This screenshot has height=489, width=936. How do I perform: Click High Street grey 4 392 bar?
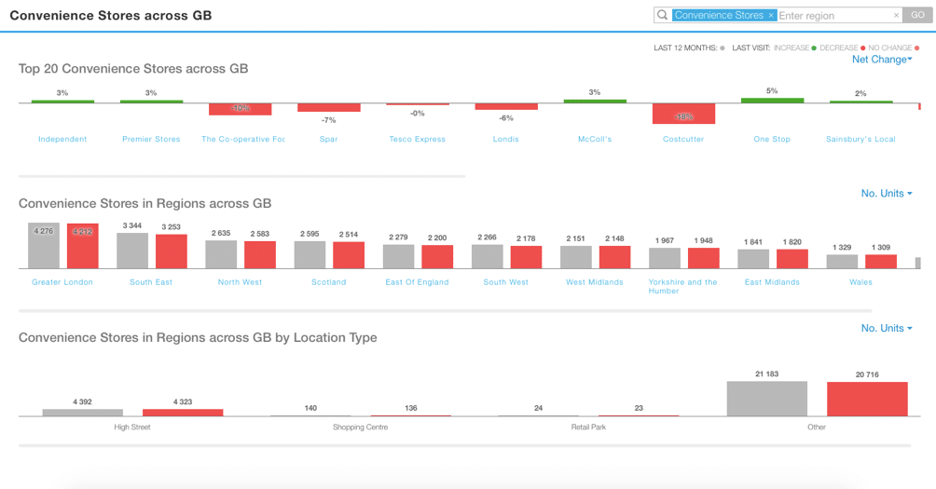pyautogui.click(x=82, y=412)
